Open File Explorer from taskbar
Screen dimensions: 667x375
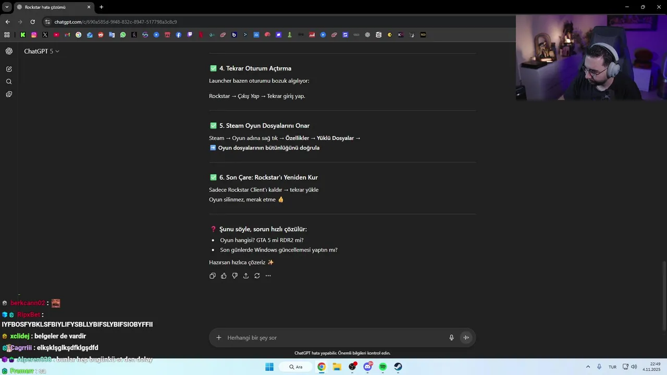337,367
